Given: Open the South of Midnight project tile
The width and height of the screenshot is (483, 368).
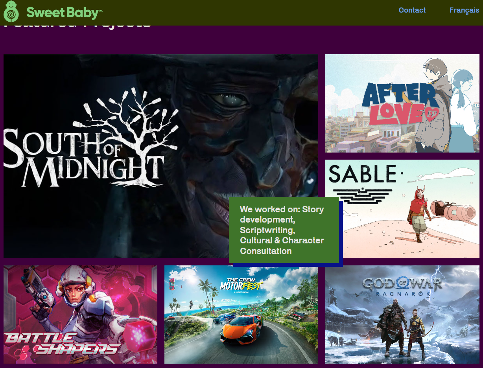Looking at the screenshot, I should tap(161, 156).
